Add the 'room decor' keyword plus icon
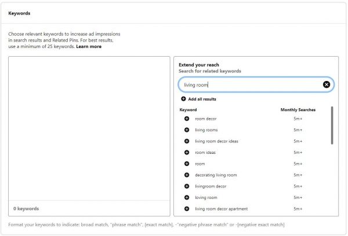 [187, 119]
